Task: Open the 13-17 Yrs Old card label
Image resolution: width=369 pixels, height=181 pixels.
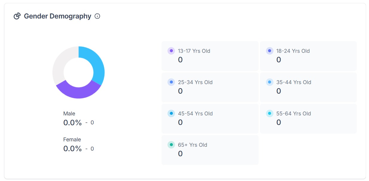Action: [194, 51]
